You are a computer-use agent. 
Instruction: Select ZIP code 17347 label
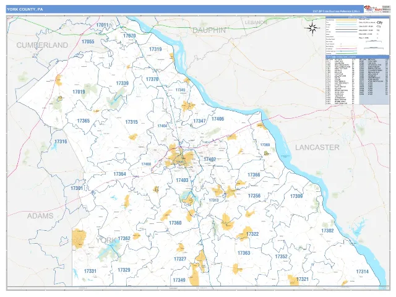199,121
